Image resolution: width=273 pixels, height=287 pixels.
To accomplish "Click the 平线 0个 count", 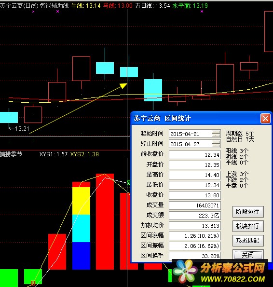I will (237, 163).
